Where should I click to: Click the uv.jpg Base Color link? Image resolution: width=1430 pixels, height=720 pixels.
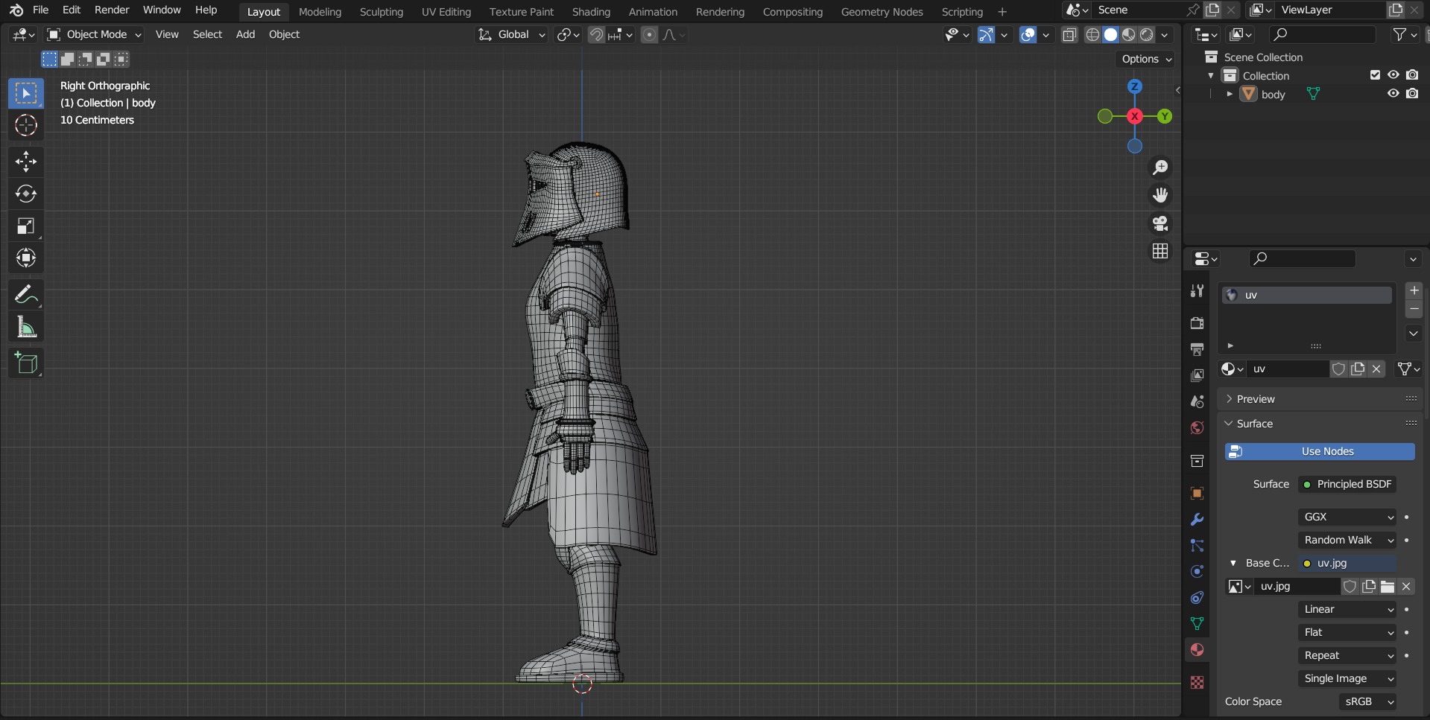(1347, 563)
